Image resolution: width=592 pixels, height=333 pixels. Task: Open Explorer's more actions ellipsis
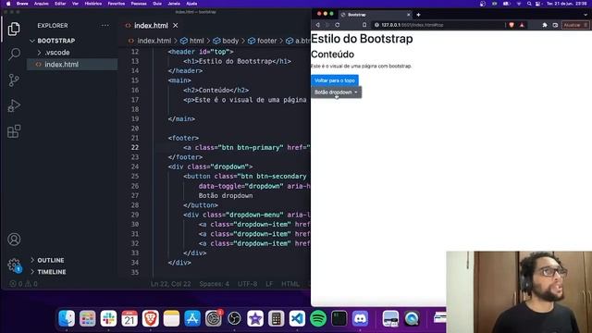105,26
